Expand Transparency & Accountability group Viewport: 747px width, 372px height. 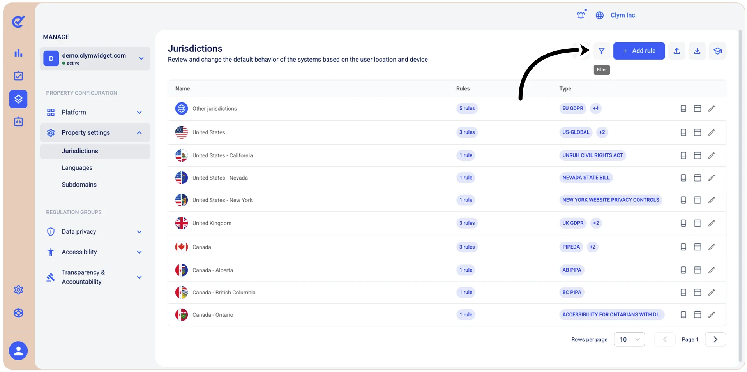click(x=95, y=277)
